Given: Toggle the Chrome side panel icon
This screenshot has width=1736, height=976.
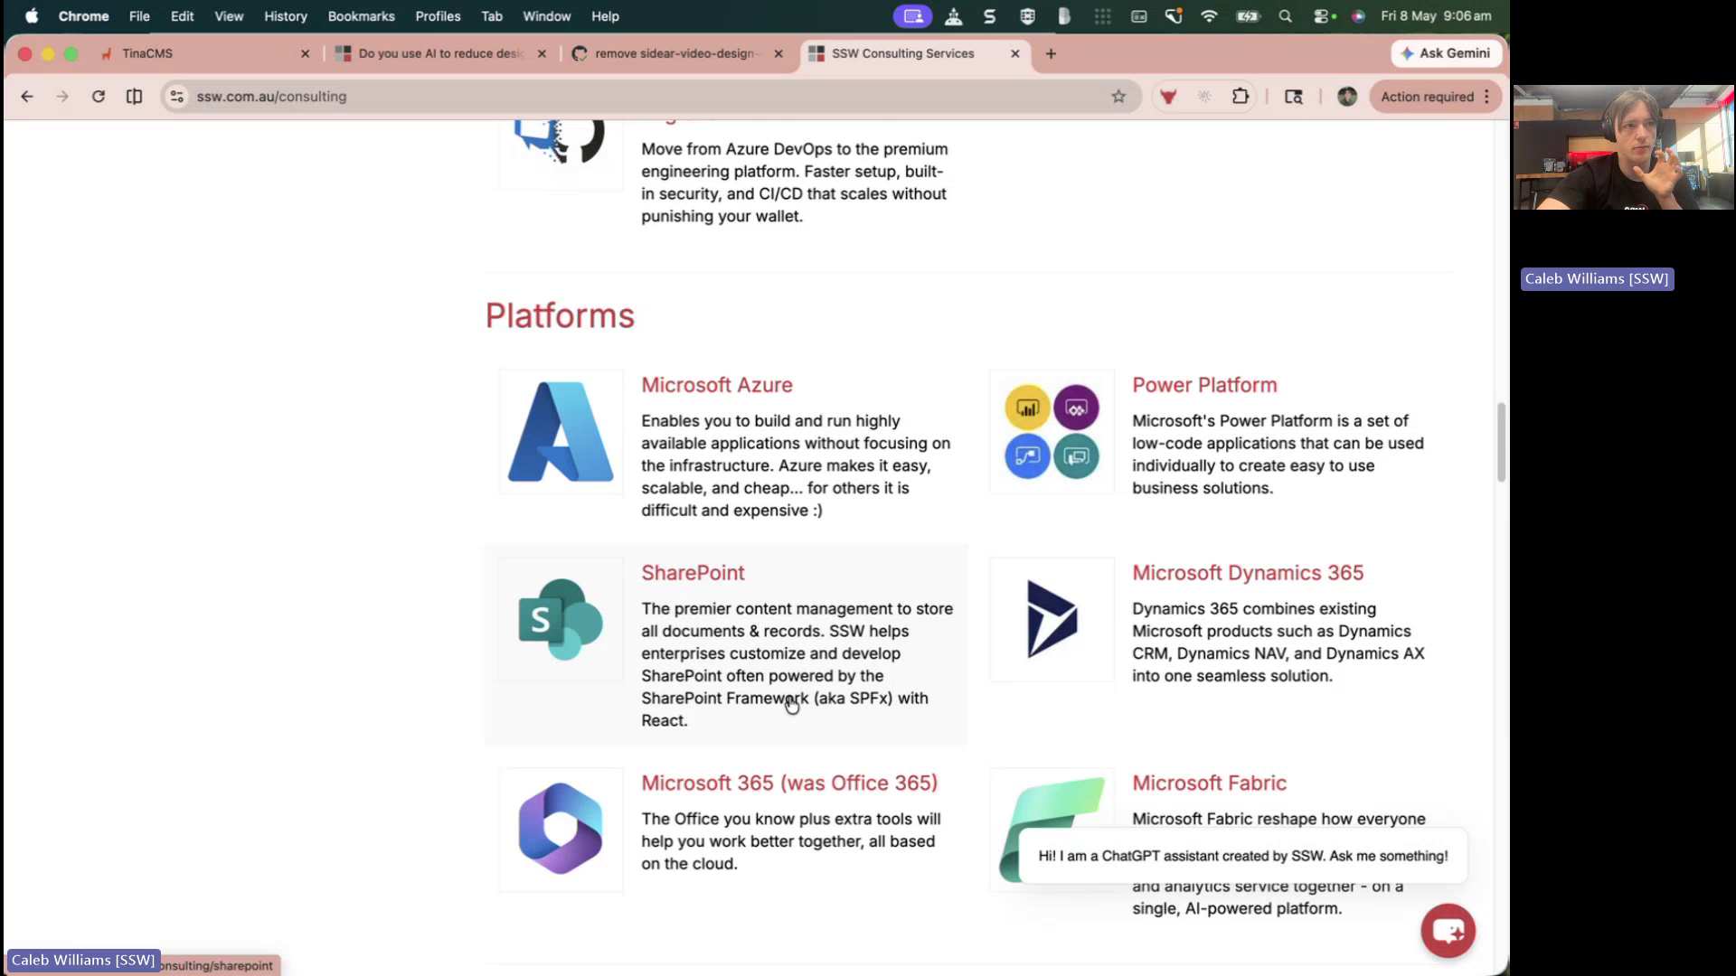Looking at the screenshot, I should click(134, 97).
